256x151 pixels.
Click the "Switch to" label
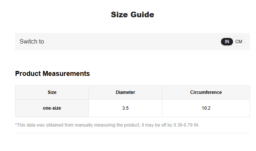click(32, 42)
